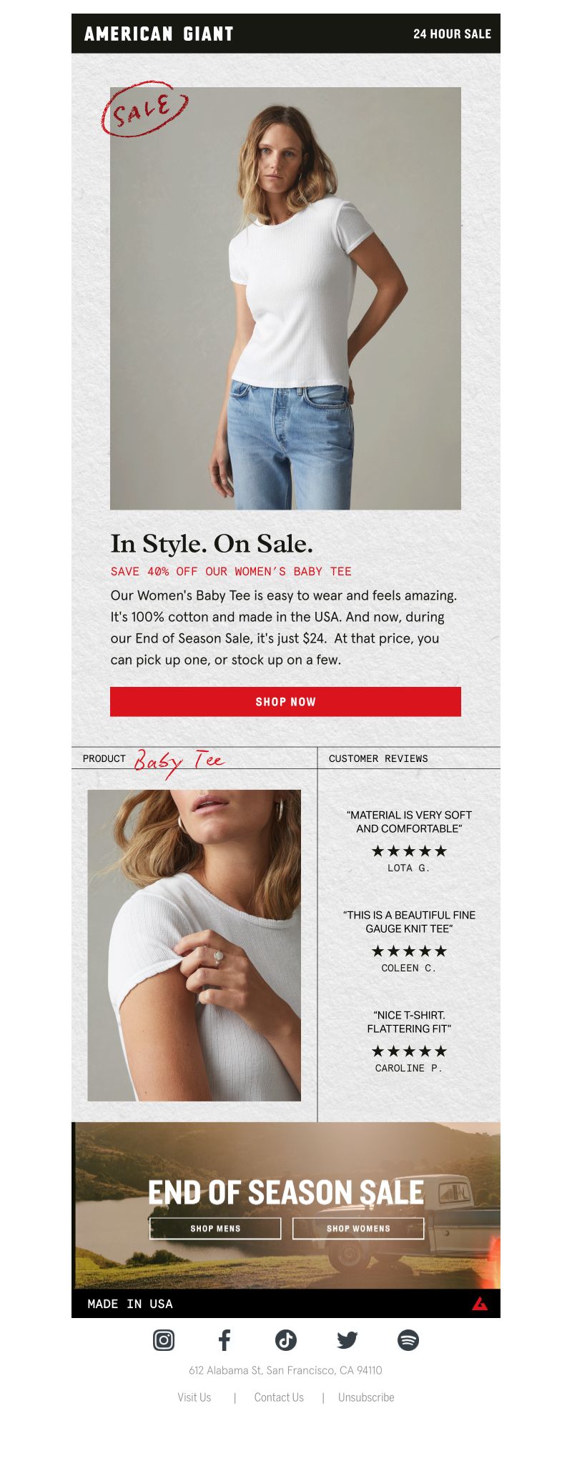The height and width of the screenshot is (1461, 572).
Task: Click the red American Giant logo mark
Action: 480,1303
